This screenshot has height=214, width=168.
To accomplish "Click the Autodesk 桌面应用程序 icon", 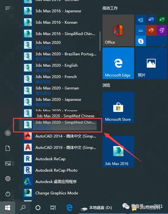I will (28, 181).
